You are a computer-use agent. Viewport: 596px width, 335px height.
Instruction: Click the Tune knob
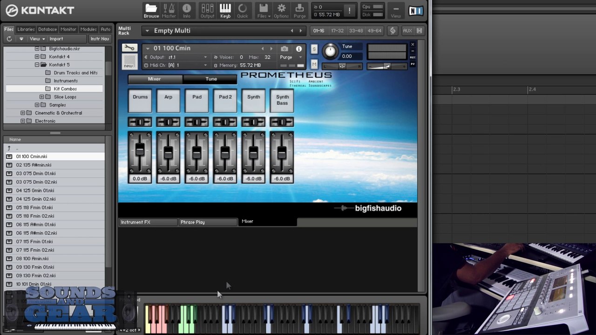coord(330,52)
